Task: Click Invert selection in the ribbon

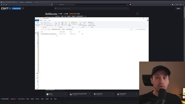Action: pos(92,25)
